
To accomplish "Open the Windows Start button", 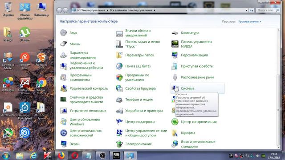I will click(x=6, y=156).
